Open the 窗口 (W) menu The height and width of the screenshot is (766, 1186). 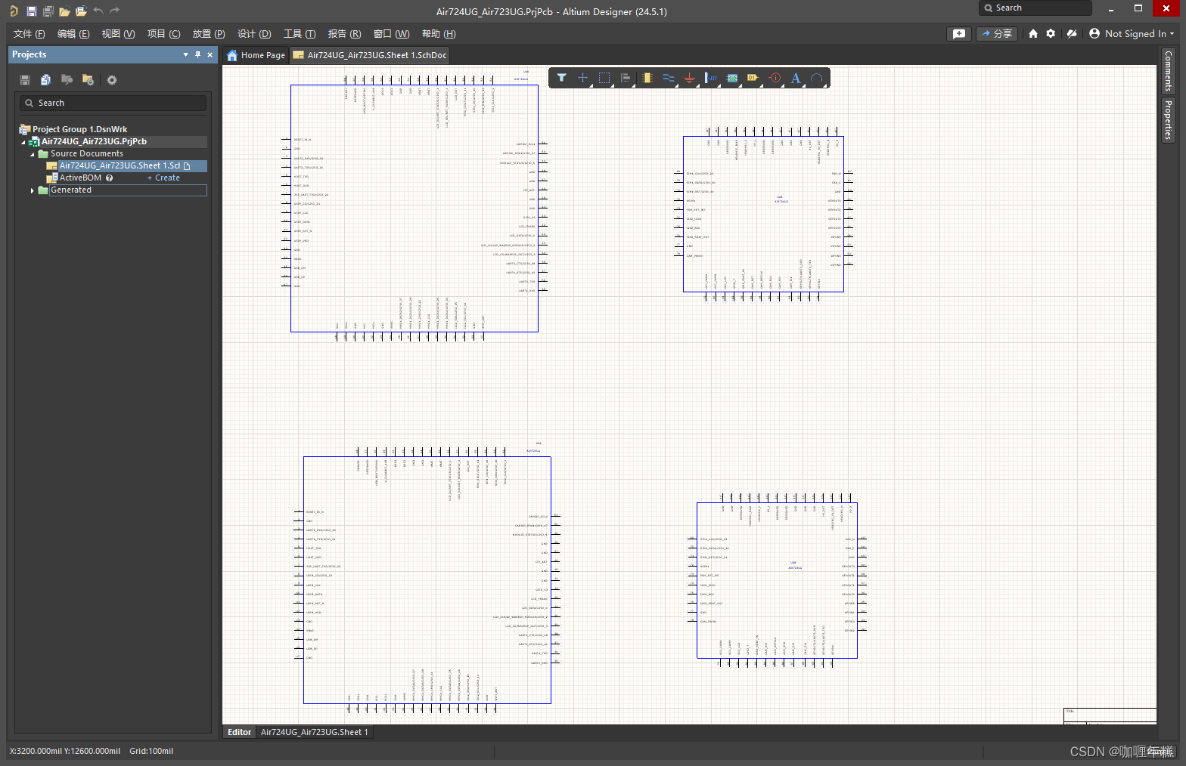coord(391,34)
